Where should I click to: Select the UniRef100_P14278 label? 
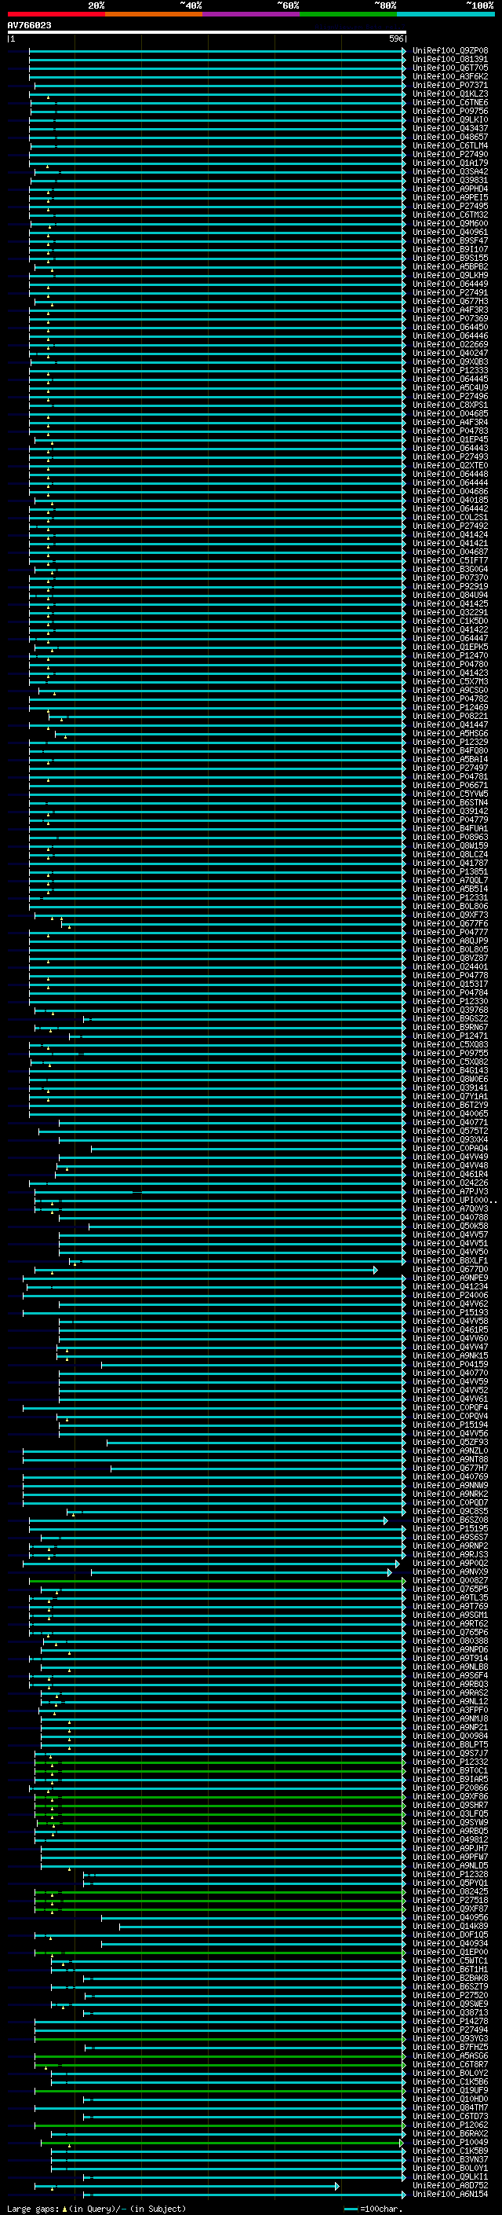[450, 2021]
